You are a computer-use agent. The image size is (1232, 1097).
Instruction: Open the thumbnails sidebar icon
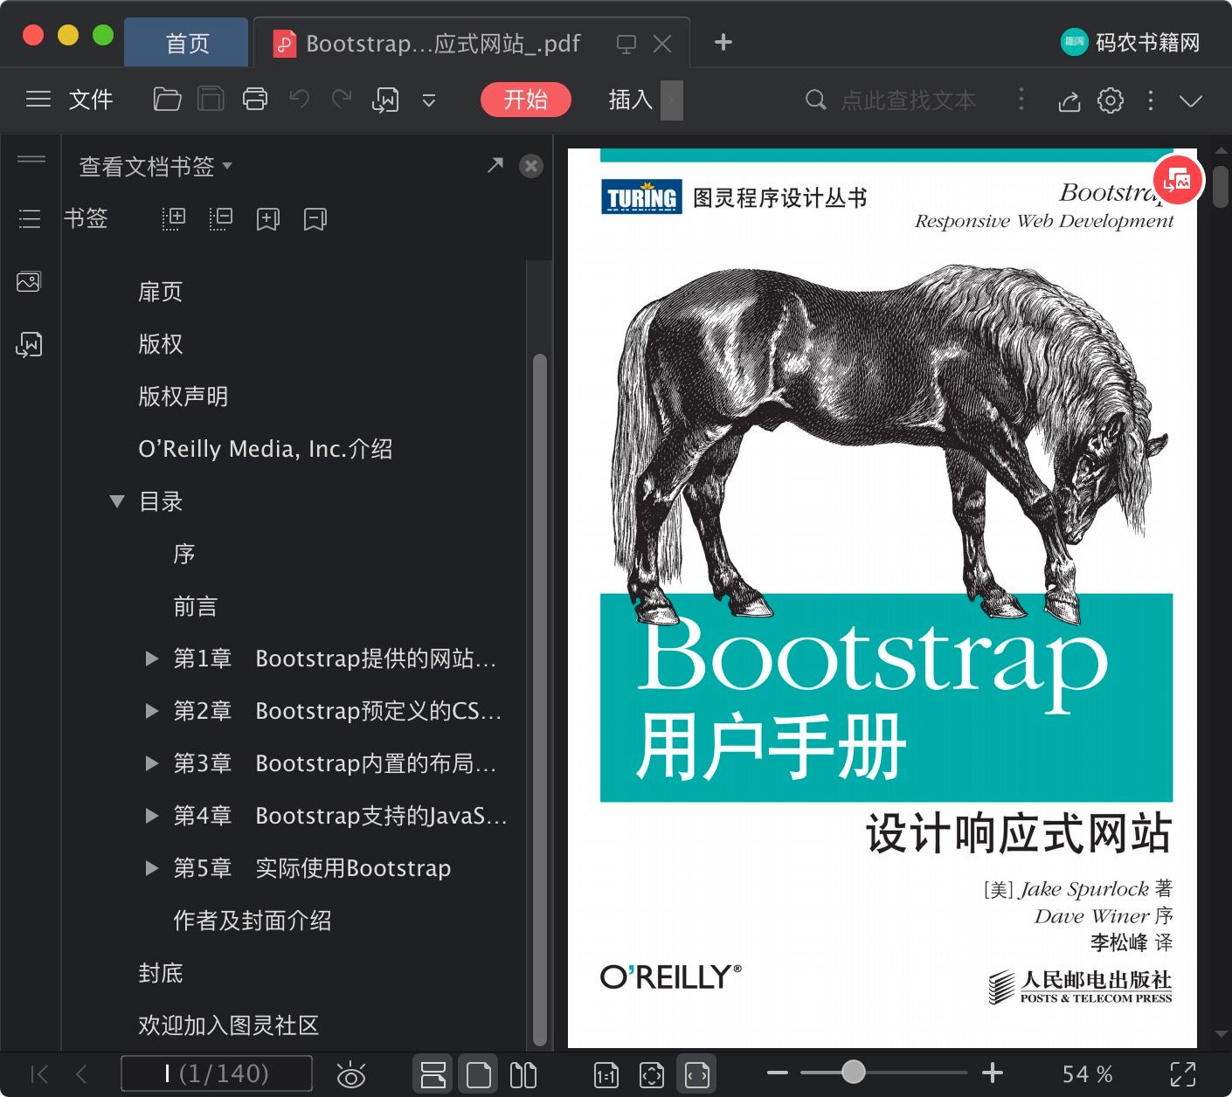[x=29, y=282]
